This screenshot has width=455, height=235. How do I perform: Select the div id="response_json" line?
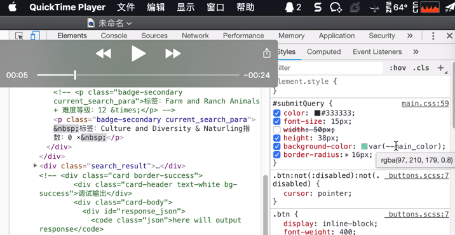[x=134, y=211]
